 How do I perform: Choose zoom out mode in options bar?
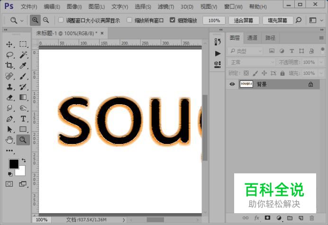(46, 20)
